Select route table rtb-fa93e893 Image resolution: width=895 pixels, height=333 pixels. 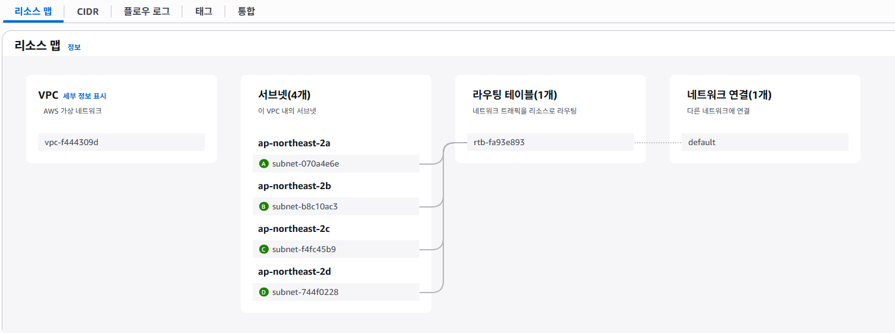coord(551,142)
